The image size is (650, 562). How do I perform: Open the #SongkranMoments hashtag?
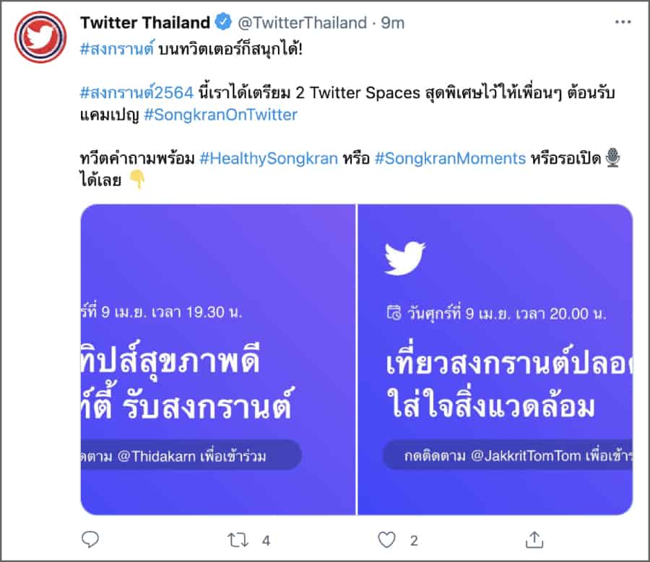(450, 158)
